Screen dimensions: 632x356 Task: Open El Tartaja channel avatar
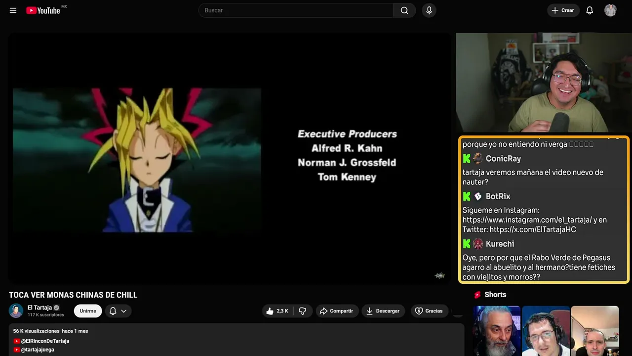(x=16, y=311)
